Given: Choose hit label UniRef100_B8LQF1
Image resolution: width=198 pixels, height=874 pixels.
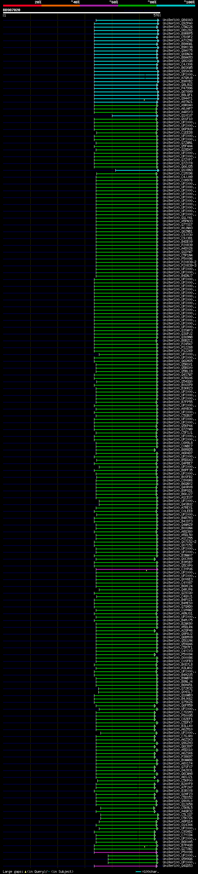Looking at the screenshot, I should 178,95.
